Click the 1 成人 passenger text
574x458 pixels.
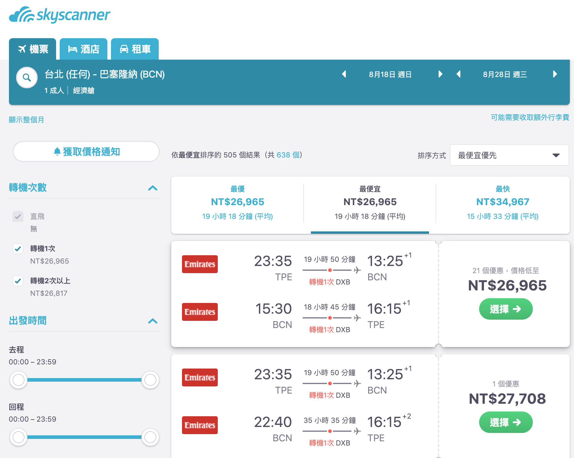54,90
